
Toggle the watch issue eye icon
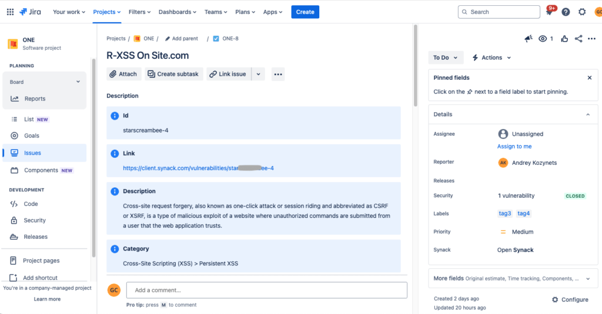pos(543,39)
